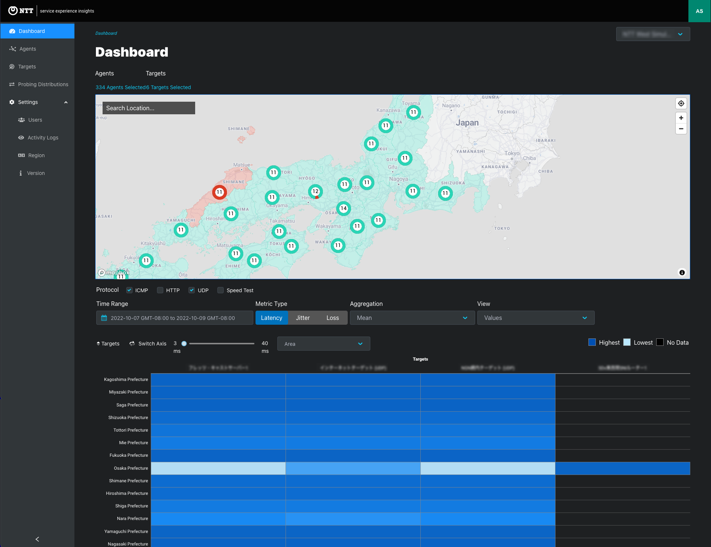Click the Shimane Prefecture row label
The height and width of the screenshot is (547, 711).
tap(128, 481)
